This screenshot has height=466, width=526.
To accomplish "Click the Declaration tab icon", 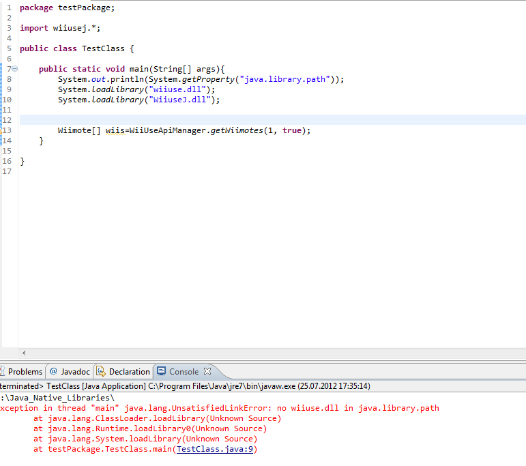I will 101,372.
